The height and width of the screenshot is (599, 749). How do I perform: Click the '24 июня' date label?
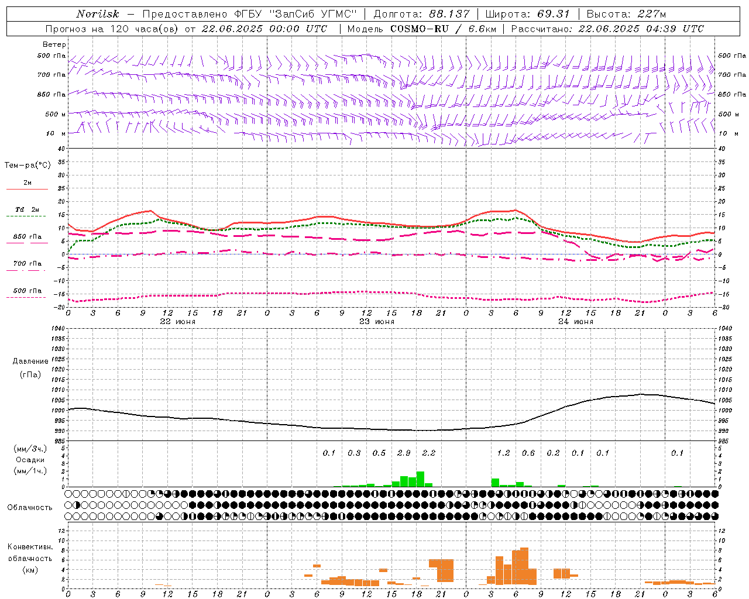[576, 322]
